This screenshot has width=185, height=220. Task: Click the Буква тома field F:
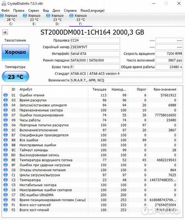pyautogui.click(x=95, y=67)
